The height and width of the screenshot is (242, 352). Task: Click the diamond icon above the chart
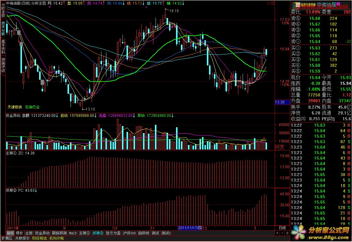click(268, 3)
